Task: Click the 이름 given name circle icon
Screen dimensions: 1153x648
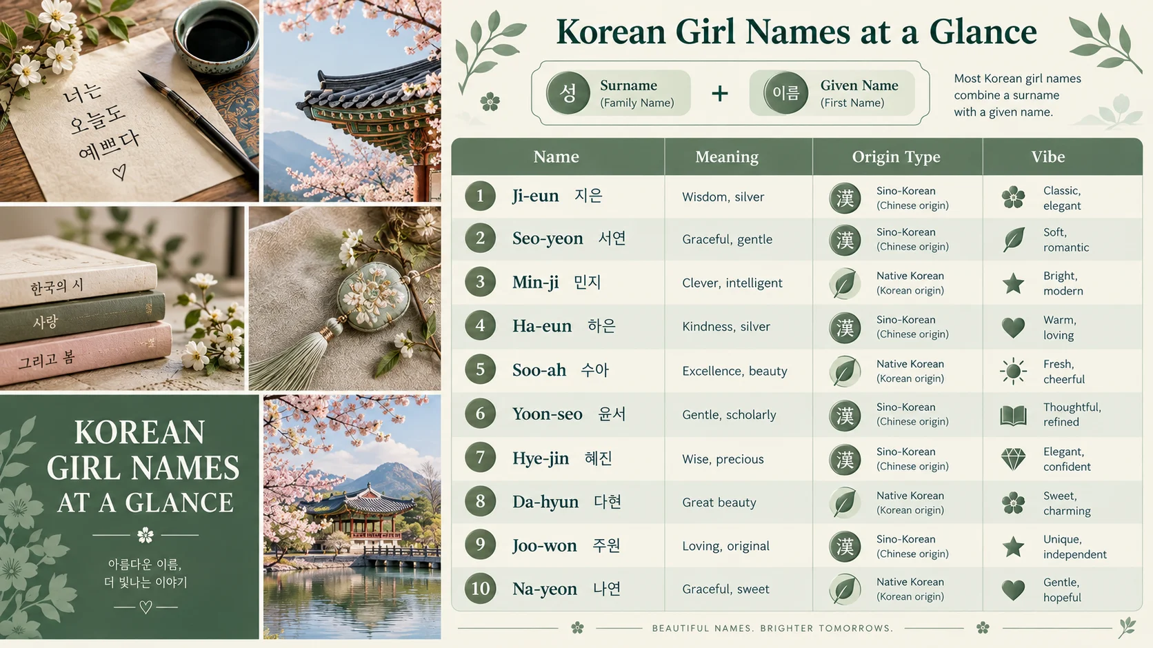Action: tap(785, 93)
